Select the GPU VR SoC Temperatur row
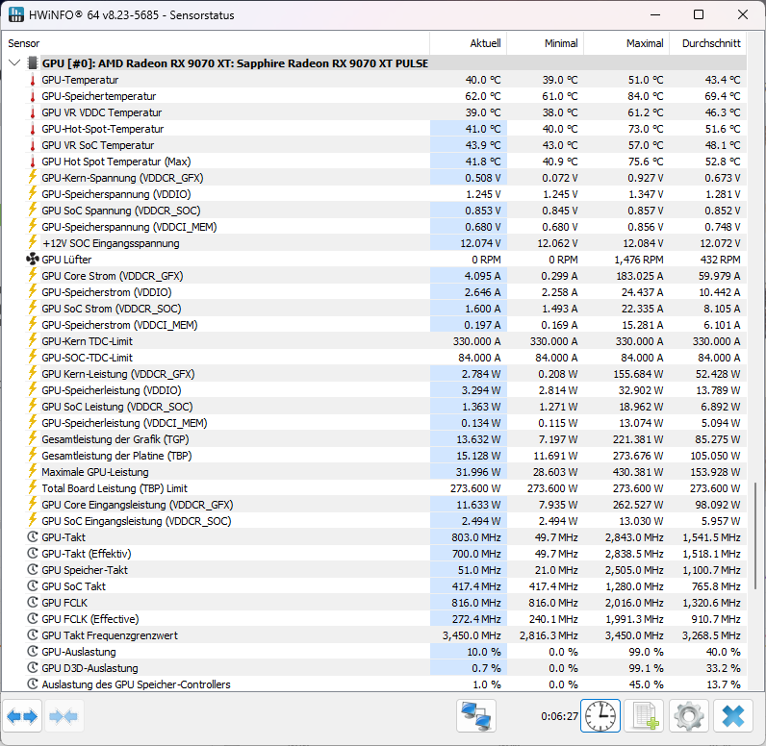 (386, 145)
